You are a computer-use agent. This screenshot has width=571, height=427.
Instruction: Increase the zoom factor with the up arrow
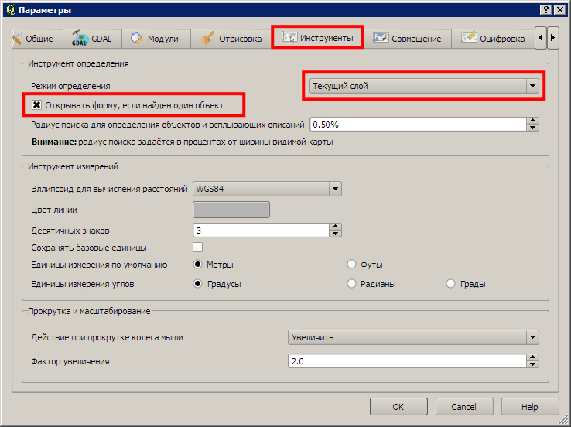[533, 357]
